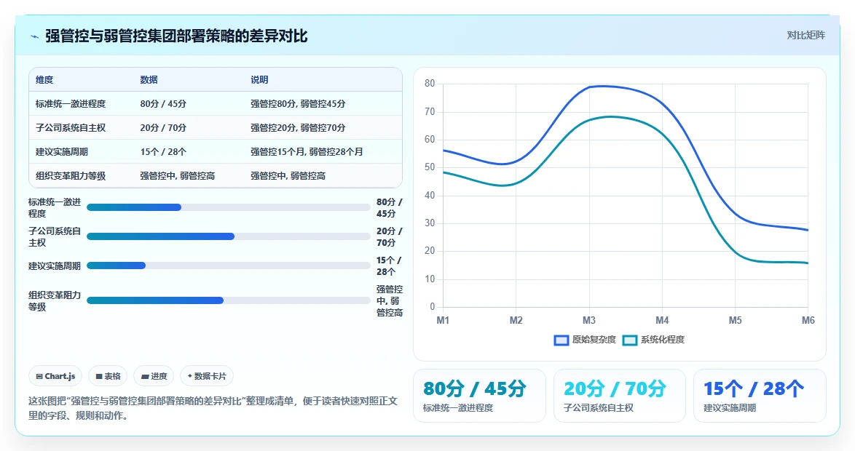The image size is (855, 451).
Task: Select the heading 强管控与弱管控集团部署策略的差异对比
Action: click(x=176, y=36)
